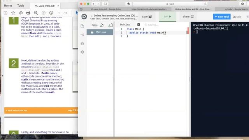Click the divider handle between editor and console
Screen dimensions: 249x140
point(189,79)
